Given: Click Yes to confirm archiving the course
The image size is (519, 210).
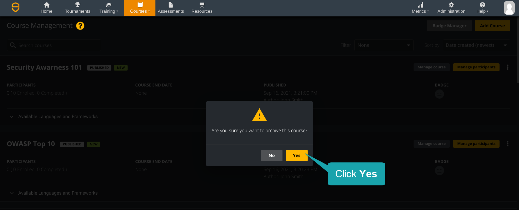Looking at the screenshot, I should (x=297, y=155).
